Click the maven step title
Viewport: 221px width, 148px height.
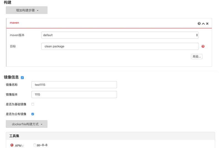click(x=14, y=23)
